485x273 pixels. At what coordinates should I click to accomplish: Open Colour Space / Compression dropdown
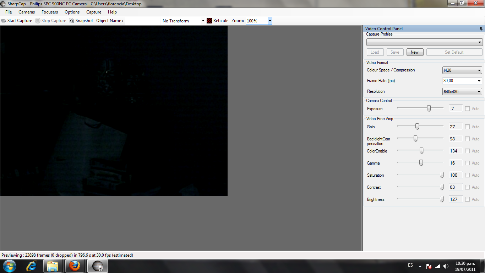[462, 70]
